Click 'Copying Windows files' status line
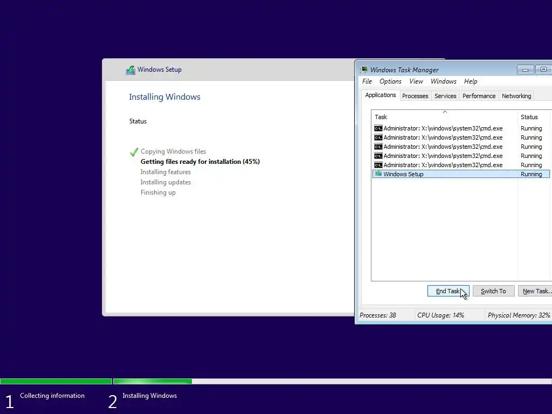552x414 pixels. pos(173,151)
